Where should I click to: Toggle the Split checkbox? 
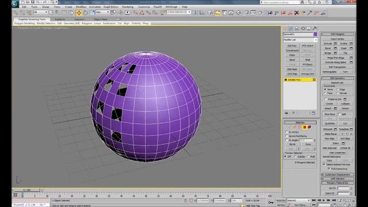pos(339,114)
